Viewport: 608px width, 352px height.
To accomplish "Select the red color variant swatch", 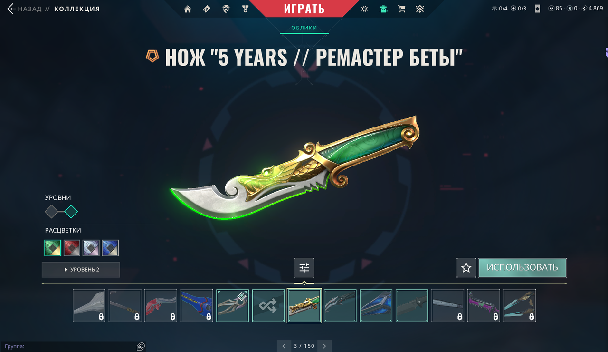I will pos(72,248).
